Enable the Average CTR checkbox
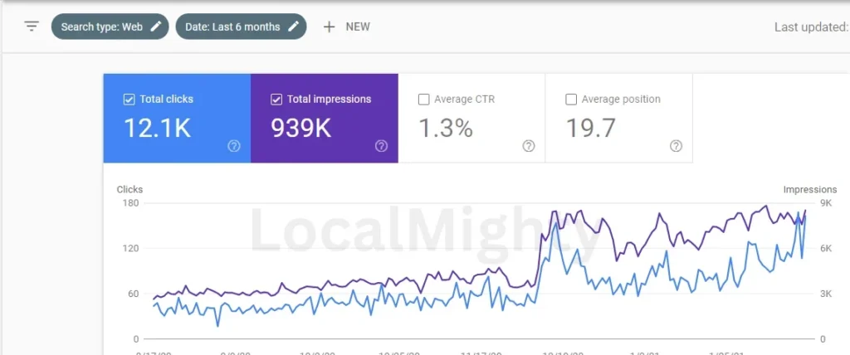 coord(424,100)
